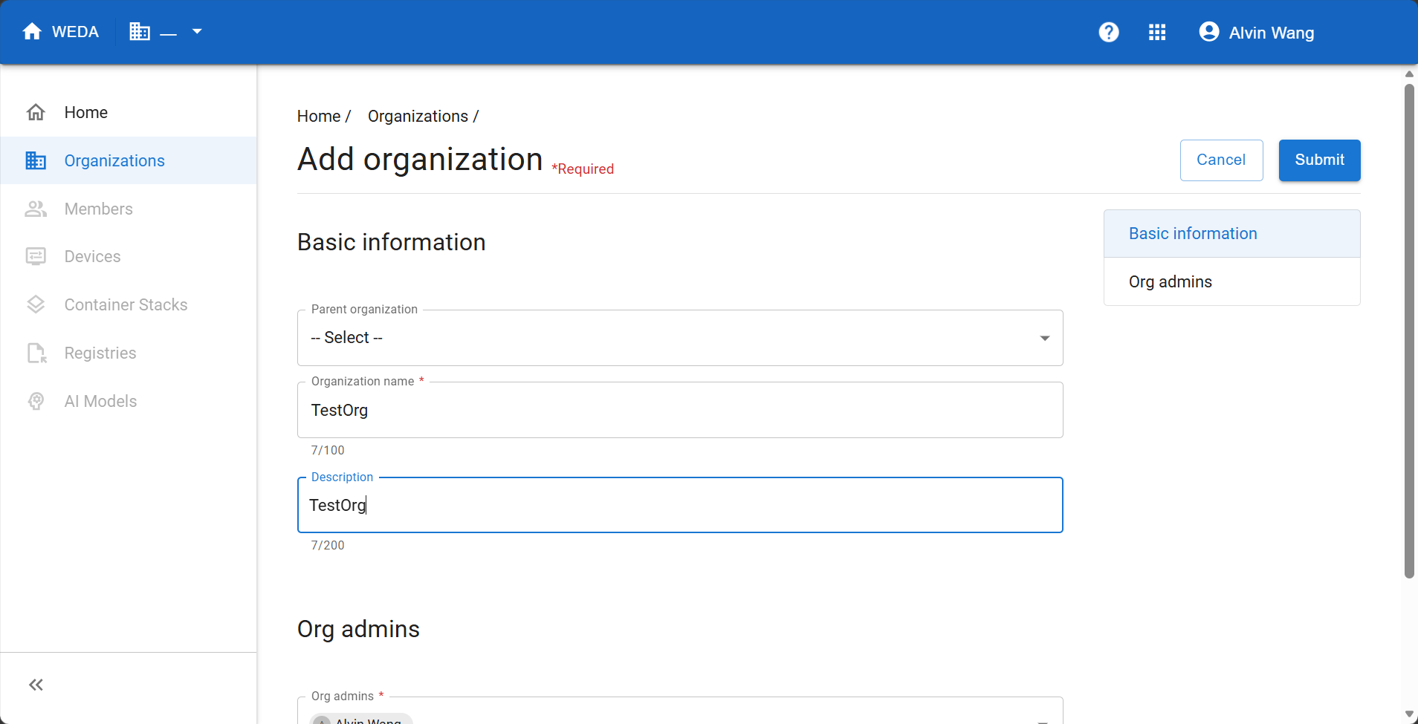Open the apps grid launcher icon
The image size is (1418, 724).
(1157, 32)
